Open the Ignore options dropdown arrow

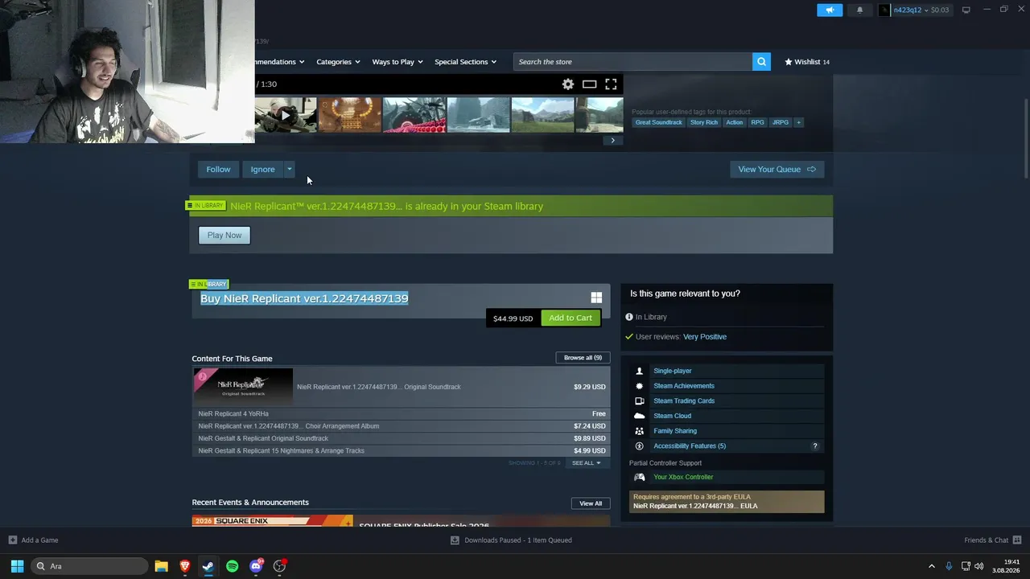tap(290, 169)
